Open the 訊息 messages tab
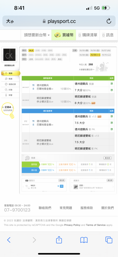118x257 pixels. pyautogui.click(x=108, y=35)
